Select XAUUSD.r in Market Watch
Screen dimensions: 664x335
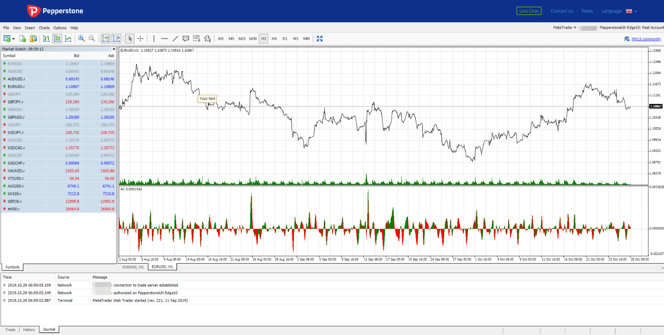click(58, 171)
